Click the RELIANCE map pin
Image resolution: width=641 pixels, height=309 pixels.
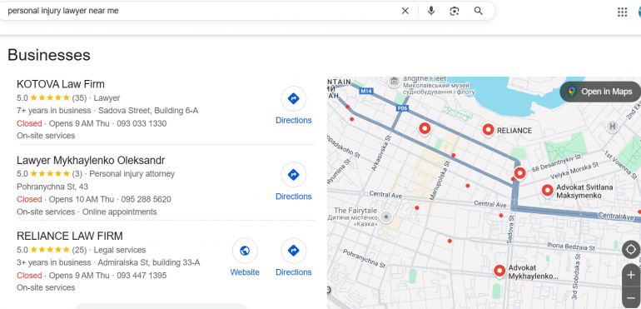pos(488,130)
